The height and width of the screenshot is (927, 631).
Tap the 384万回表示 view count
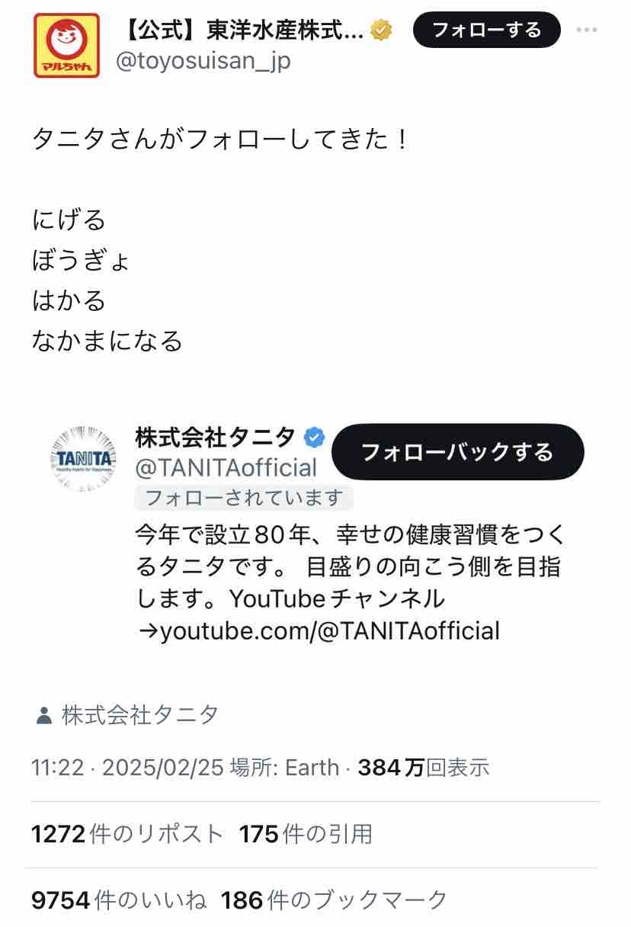[x=423, y=767]
